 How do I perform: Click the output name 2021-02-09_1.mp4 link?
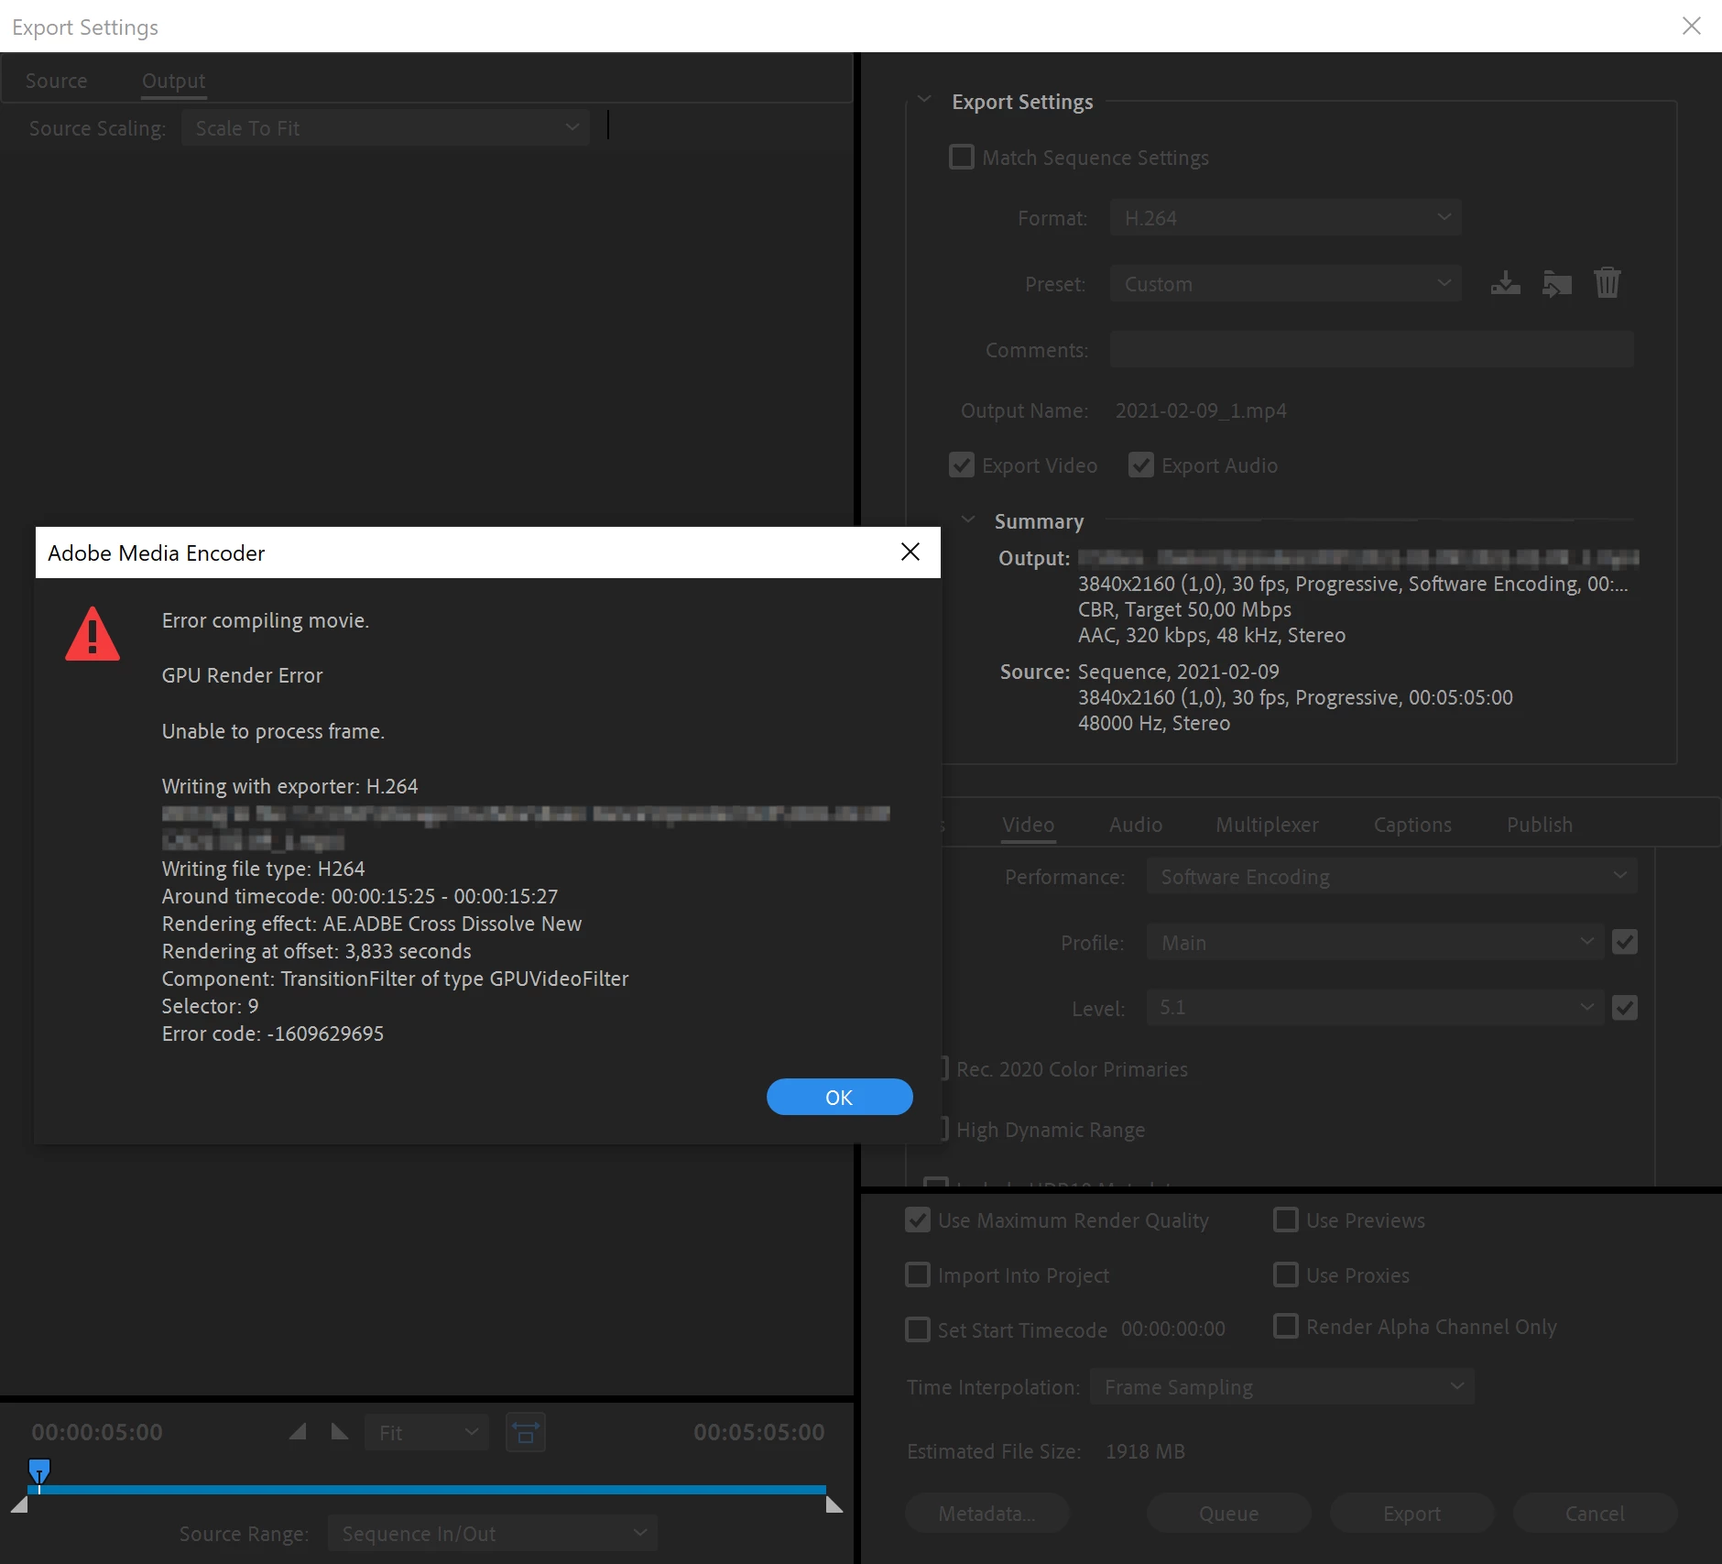coord(1201,410)
